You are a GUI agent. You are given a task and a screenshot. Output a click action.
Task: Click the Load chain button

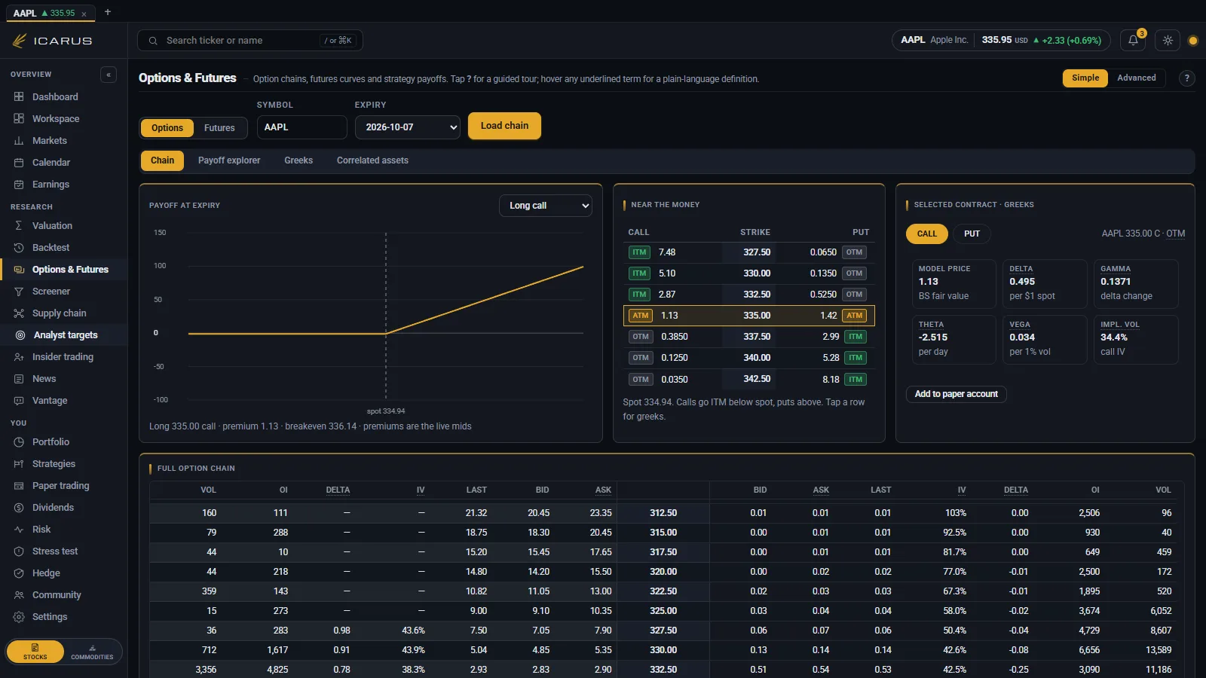click(x=504, y=126)
